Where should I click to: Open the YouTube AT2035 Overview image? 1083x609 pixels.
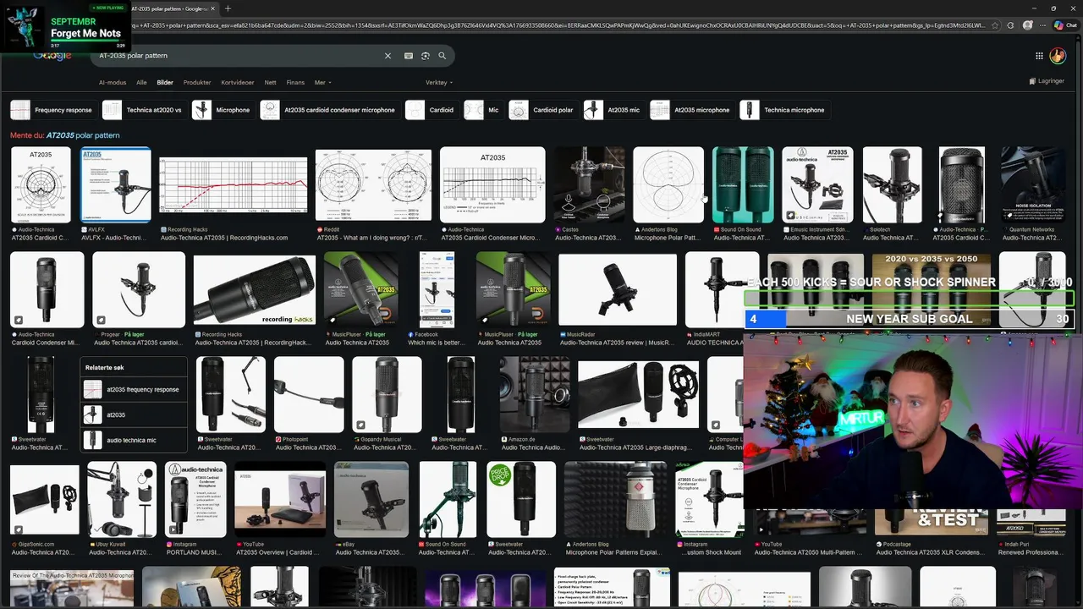[x=280, y=499]
